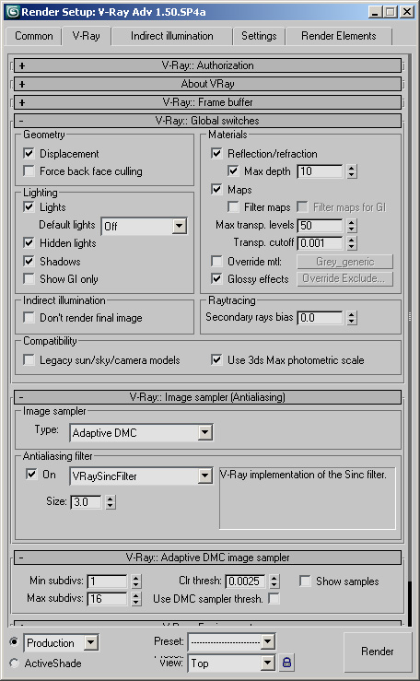Click the viewport lock icon beside View
The image size is (420, 681).
(x=286, y=663)
